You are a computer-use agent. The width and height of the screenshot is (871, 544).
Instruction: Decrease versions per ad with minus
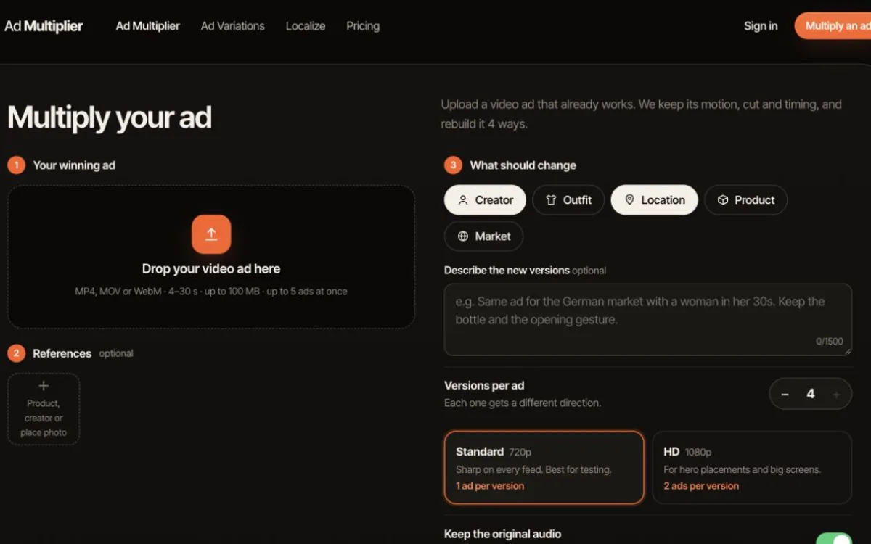785,395
